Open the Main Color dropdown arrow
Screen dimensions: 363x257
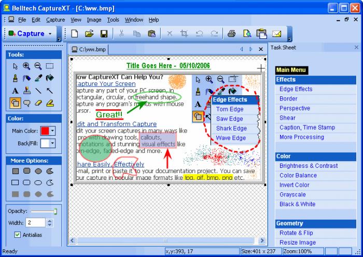tap(52, 131)
